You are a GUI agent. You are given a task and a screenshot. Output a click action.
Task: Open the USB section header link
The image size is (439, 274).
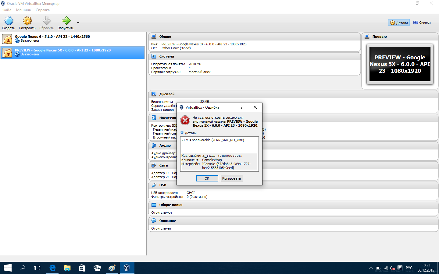(163, 185)
